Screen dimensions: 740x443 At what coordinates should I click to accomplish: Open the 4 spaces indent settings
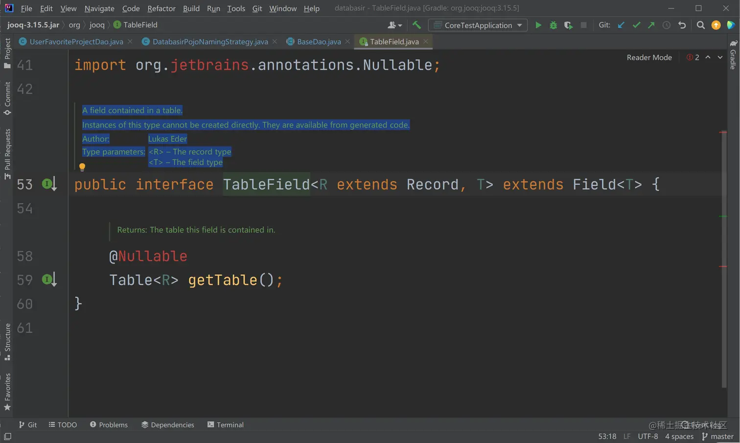[x=679, y=436]
